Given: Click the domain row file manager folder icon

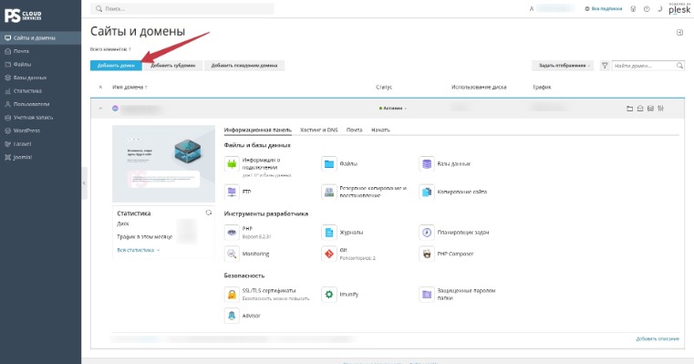Looking at the screenshot, I should coord(629,109).
